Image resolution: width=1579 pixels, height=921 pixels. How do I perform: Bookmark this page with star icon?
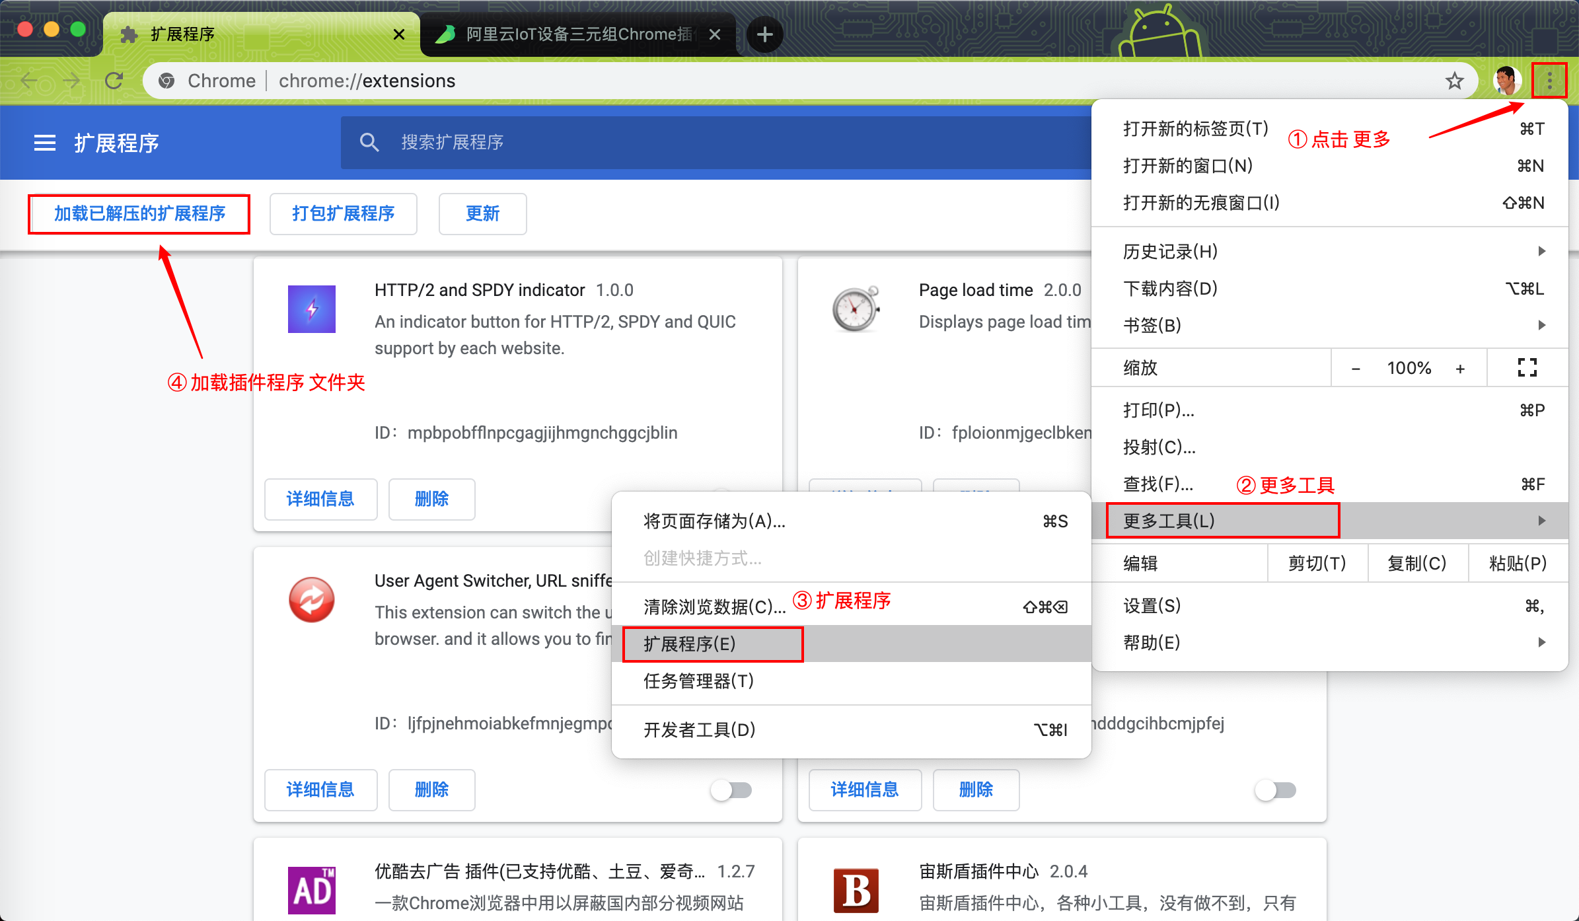pyautogui.click(x=1454, y=81)
